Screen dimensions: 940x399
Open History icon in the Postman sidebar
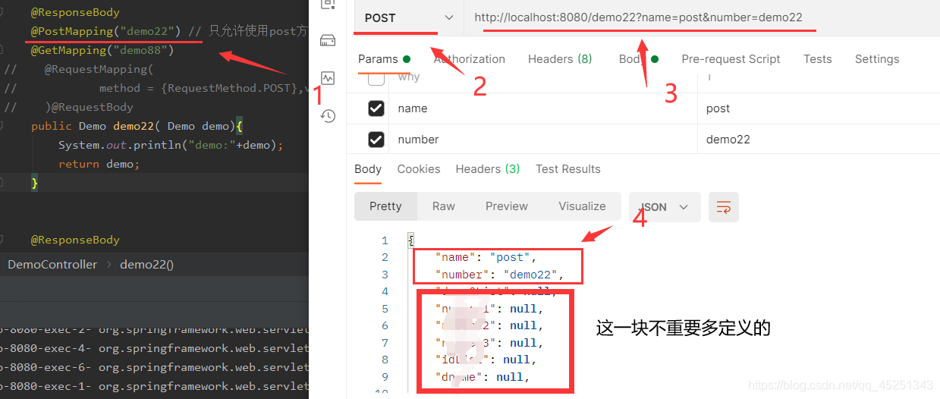[327, 115]
